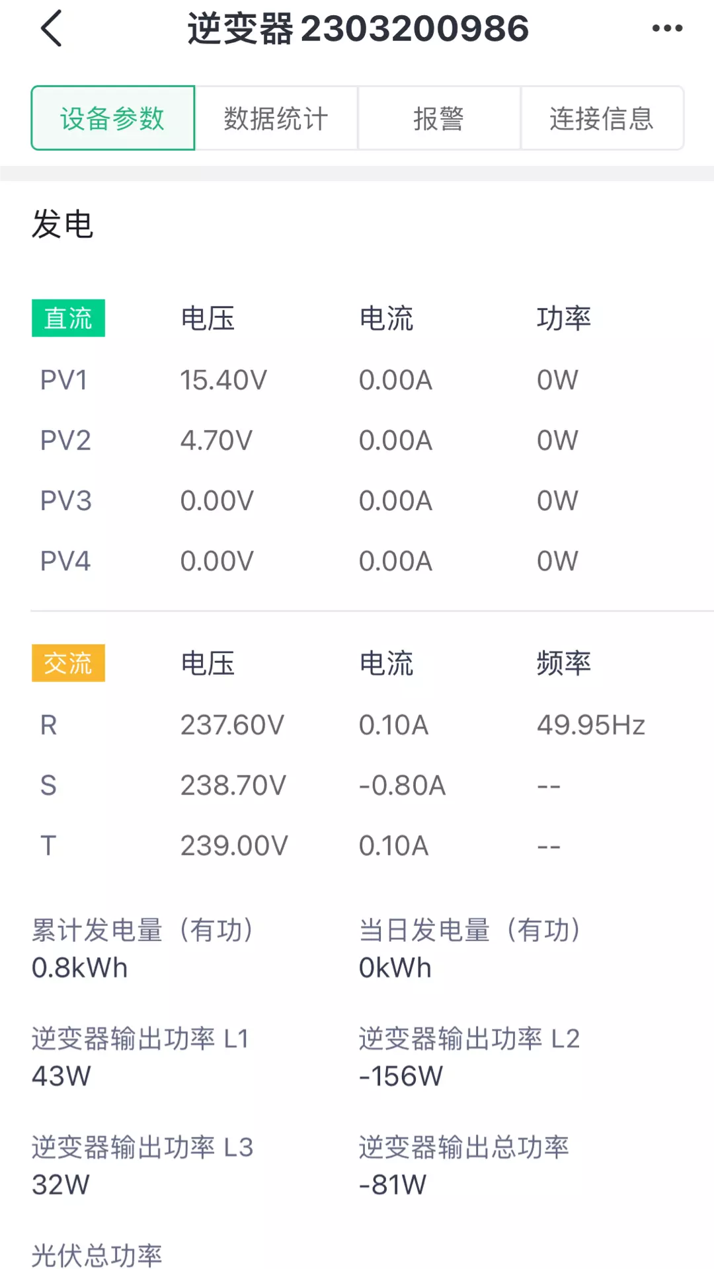Tap the 累计发电量 value 0.8kWh
The image size is (714, 1269).
79,968
